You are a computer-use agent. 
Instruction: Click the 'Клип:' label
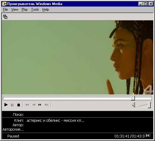pos(19,121)
